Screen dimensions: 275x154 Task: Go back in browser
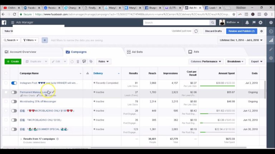(3, 14)
